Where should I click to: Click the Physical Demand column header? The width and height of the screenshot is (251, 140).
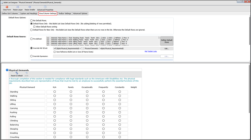[x=27, y=87]
